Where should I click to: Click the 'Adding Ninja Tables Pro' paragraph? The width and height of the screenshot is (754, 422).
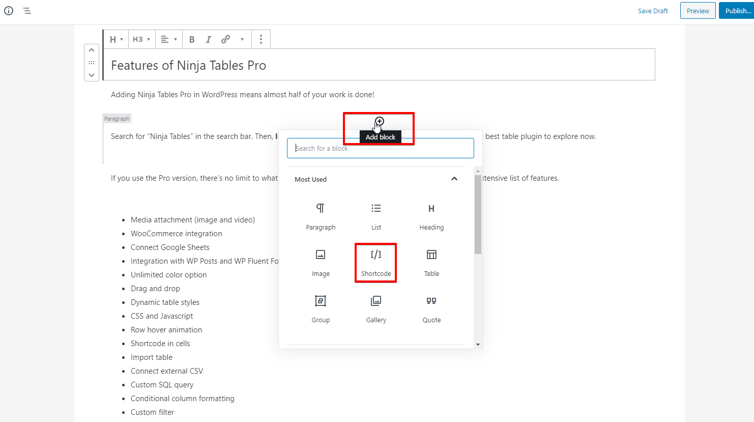[x=243, y=95]
